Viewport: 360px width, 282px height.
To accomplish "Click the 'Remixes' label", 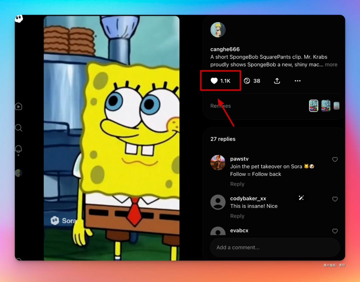I will [220, 106].
